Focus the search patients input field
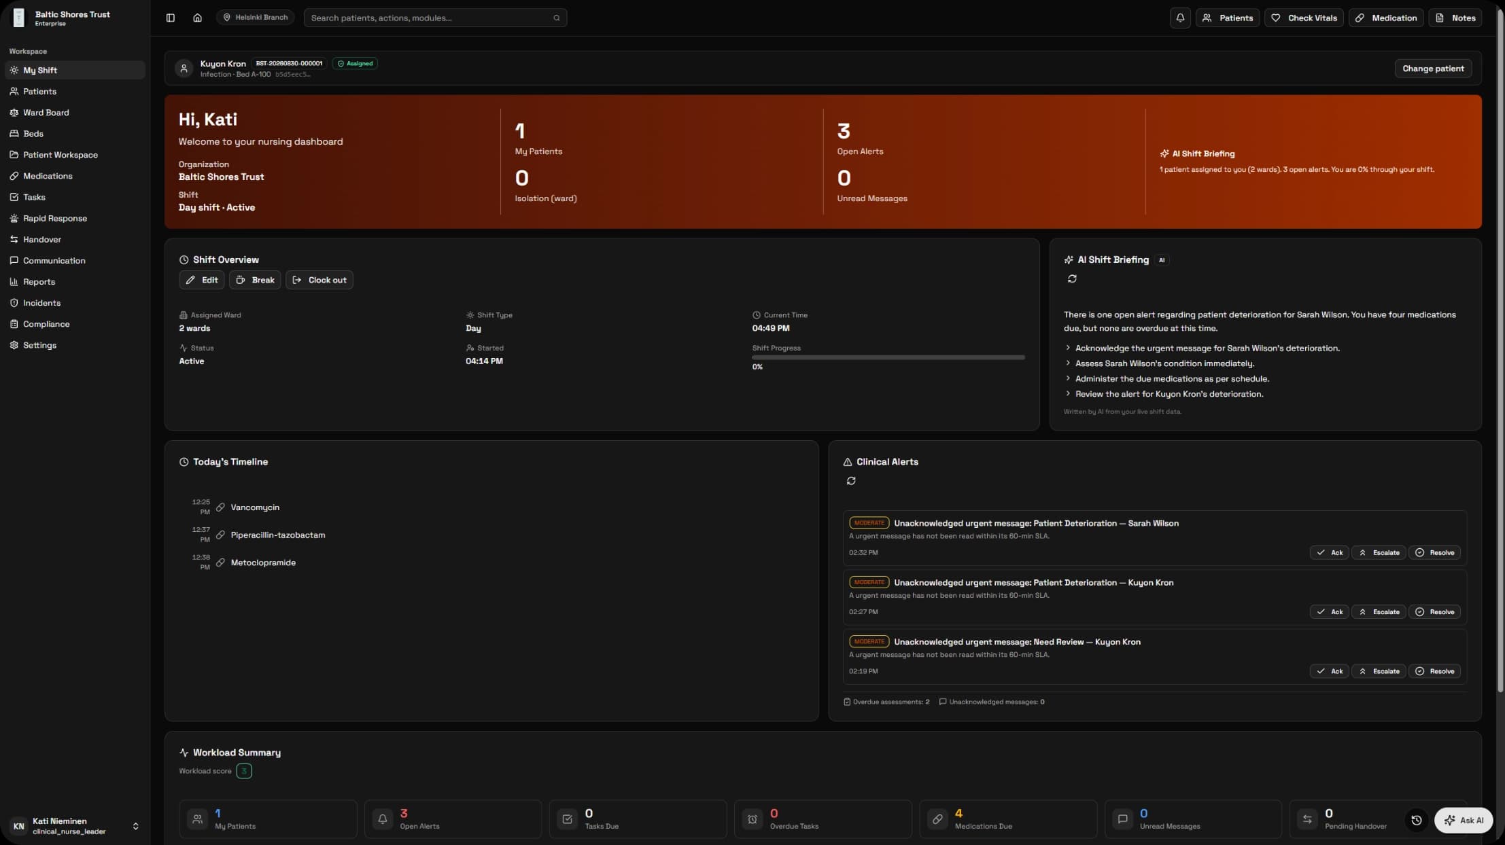The width and height of the screenshot is (1505, 845). [x=435, y=18]
